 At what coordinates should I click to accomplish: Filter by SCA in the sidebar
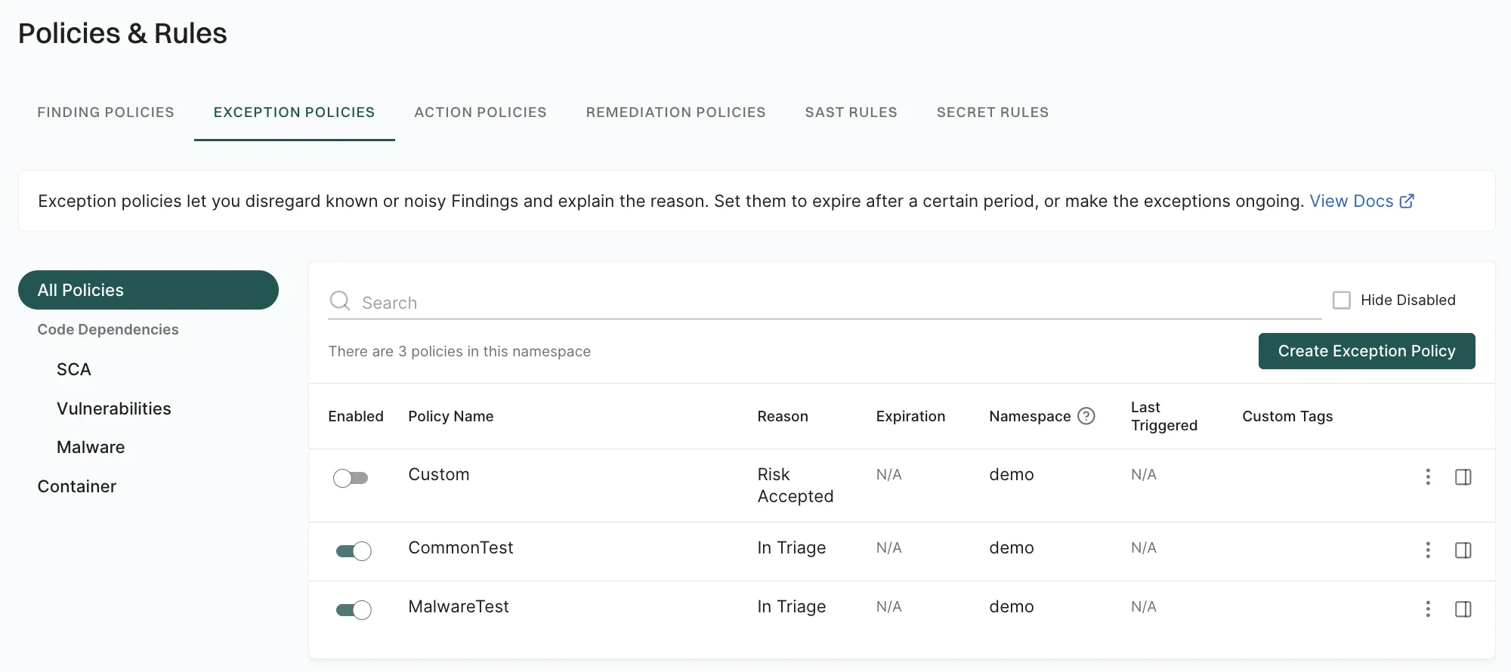tap(74, 369)
